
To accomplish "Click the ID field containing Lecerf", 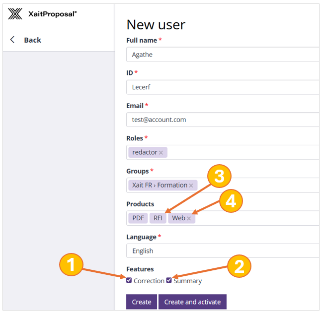I will [x=223, y=87].
